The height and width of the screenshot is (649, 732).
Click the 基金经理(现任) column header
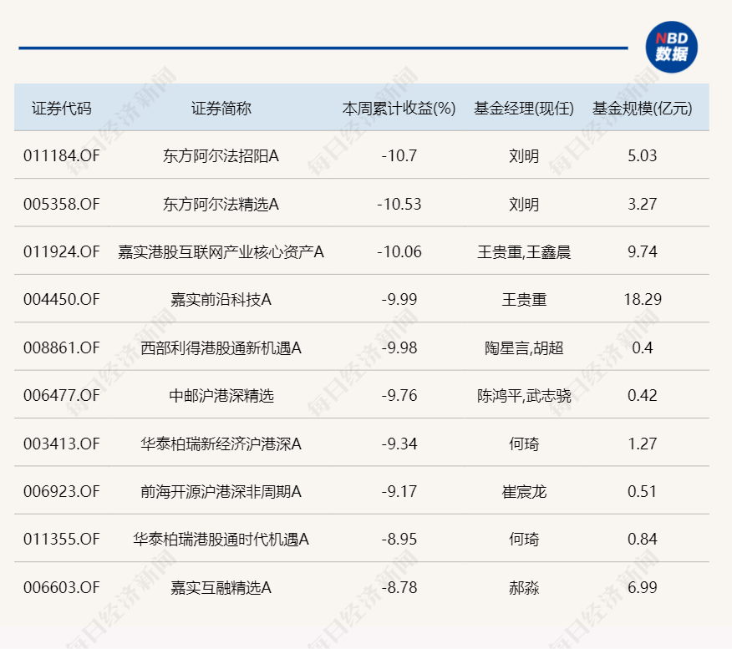coord(525,108)
